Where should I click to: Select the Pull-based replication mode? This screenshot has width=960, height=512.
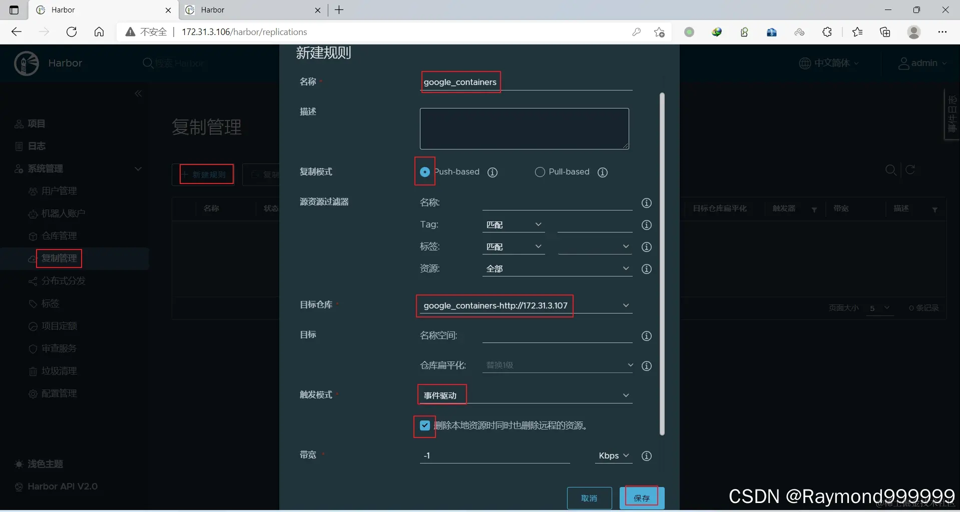[x=540, y=172]
